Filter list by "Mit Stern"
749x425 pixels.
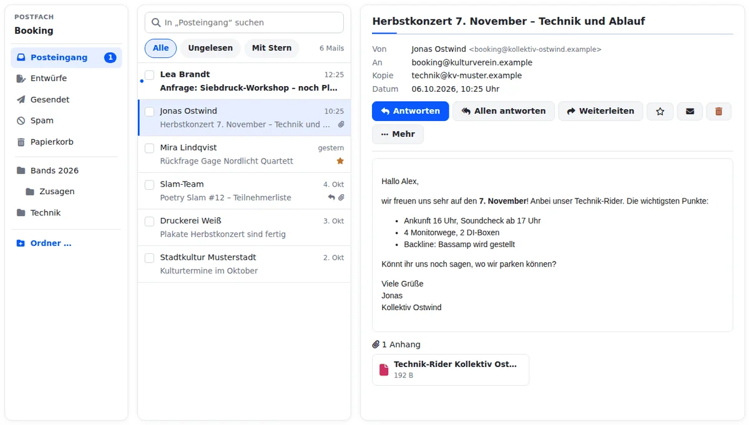[x=272, y=48]
